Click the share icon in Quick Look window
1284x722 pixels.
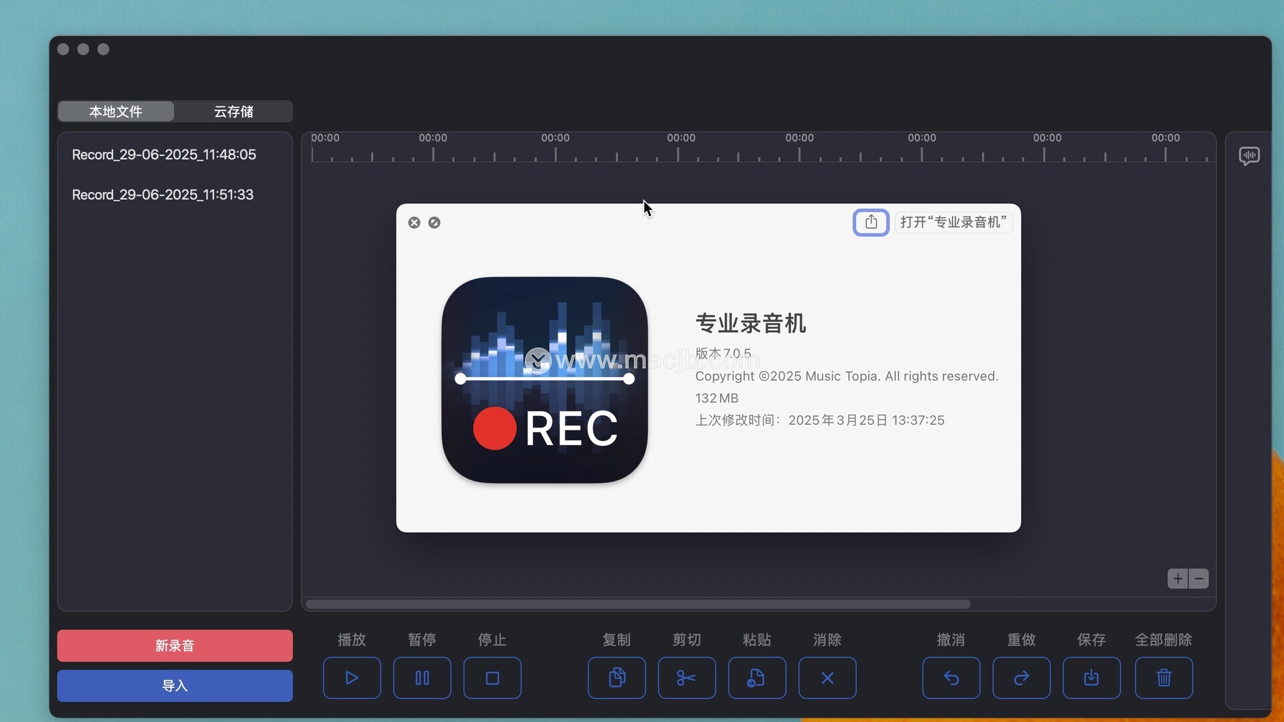click(871, 222)
